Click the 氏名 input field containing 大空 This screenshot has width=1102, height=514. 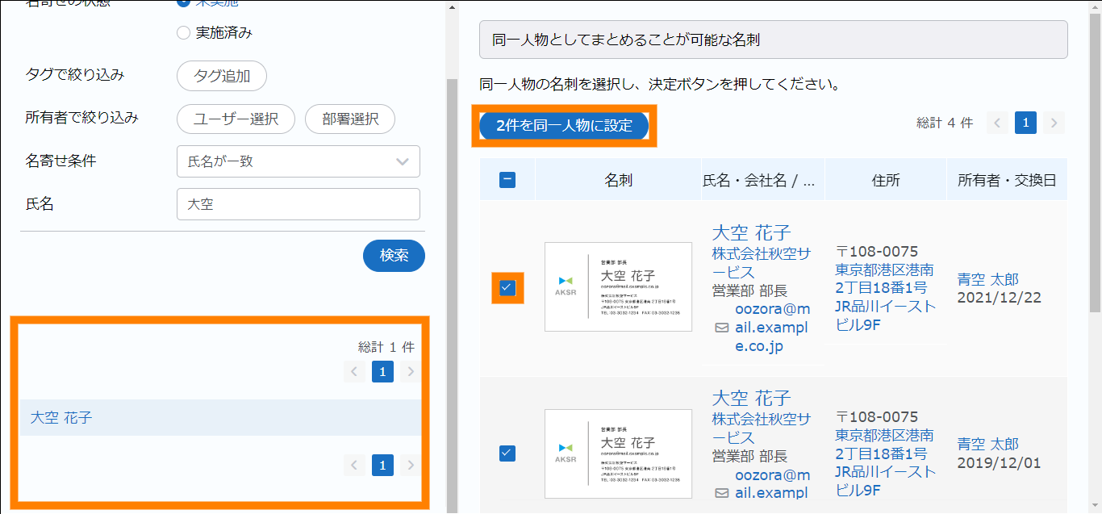pos(298,204)
